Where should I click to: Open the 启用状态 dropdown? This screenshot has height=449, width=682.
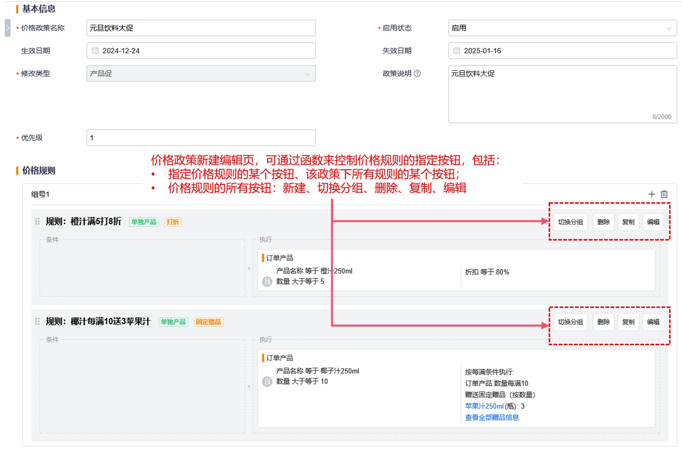point(563,28)
